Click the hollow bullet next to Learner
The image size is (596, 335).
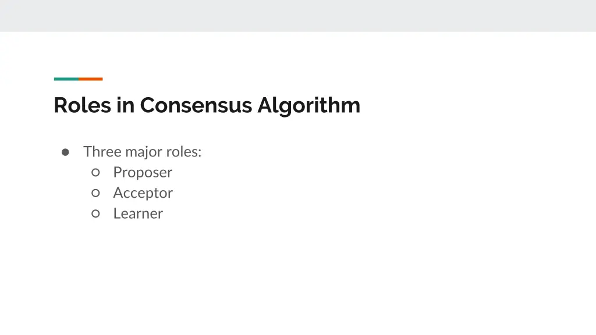point(96,213)
